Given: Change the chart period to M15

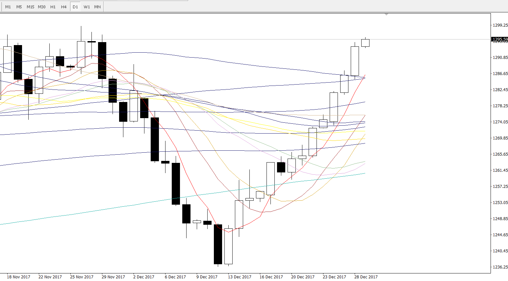Looking at the screenshot, I should click(x=30, y=7).
